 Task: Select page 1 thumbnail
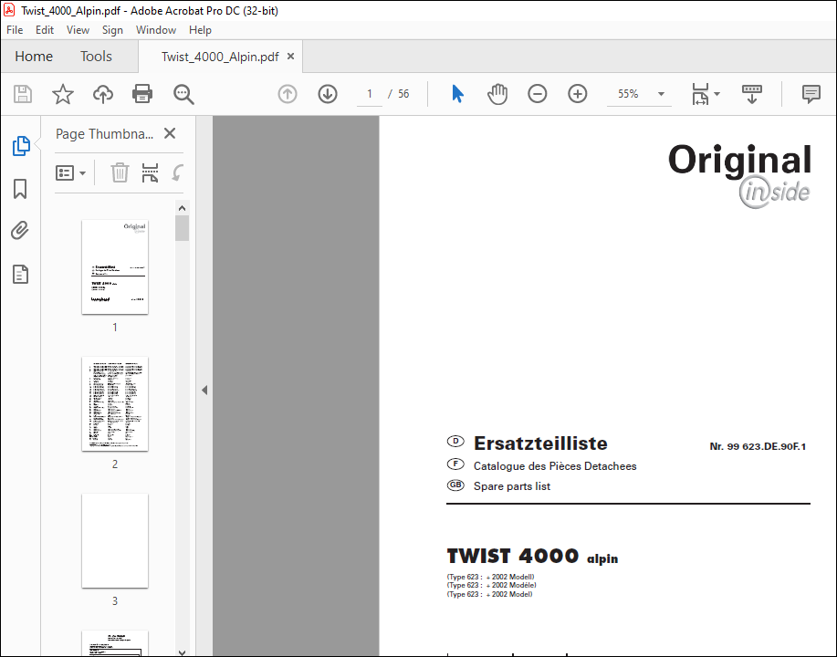point(115,266)
